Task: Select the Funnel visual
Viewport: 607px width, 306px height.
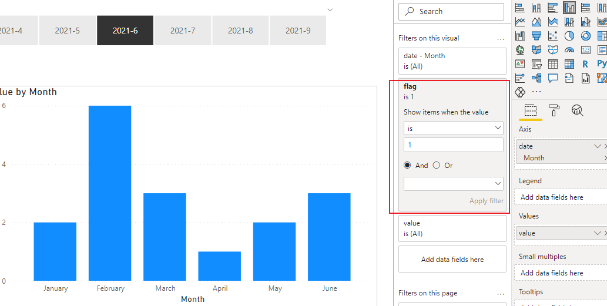Action: (536, 36)
